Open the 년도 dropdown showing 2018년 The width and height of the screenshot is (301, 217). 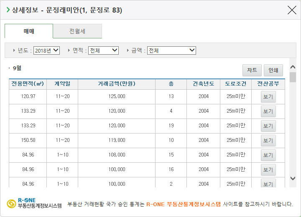(x=47, y=50)
